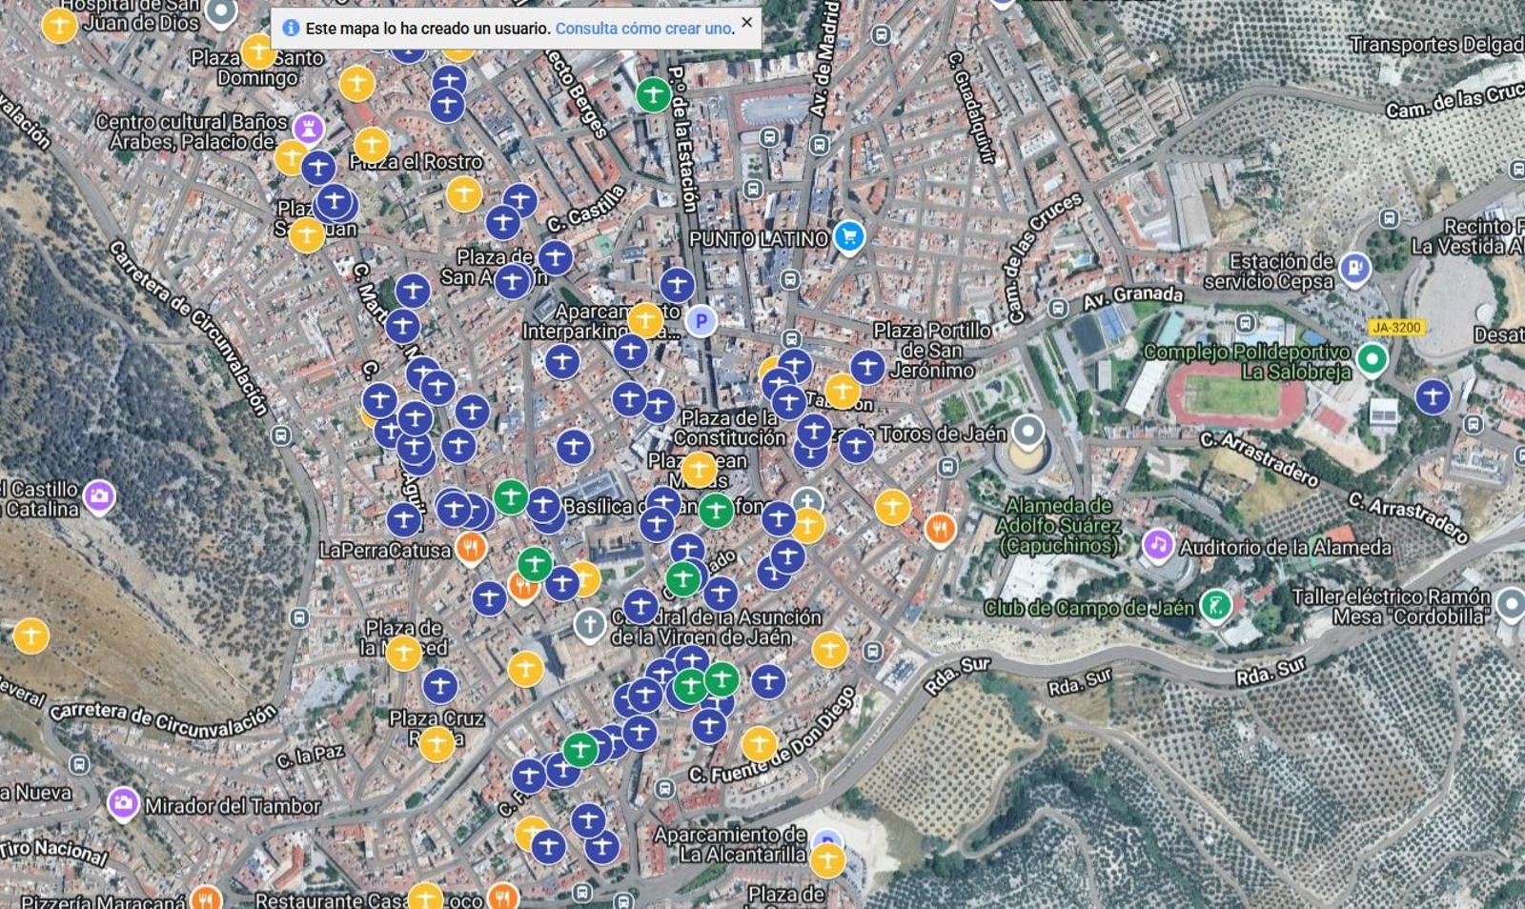The width and height of the screenshot is (1525, 909).
Task: Open the fork marker beside Restaurante Casa Loco
Action: pyautogui.click(x=504, y=895)
